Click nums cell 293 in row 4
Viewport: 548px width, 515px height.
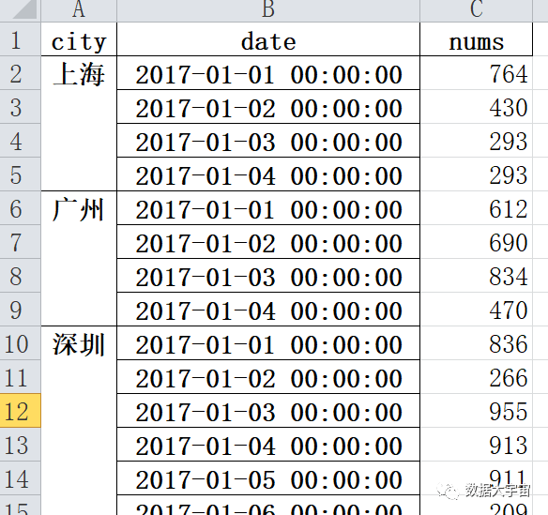coord(476,141)
